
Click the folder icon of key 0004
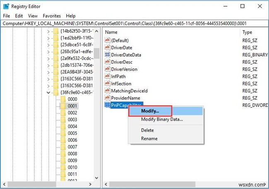tap(63, 127)
